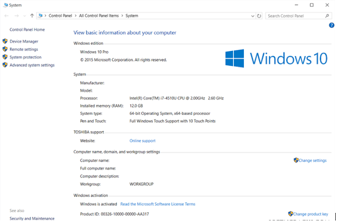Click shield icon beside Advanced system settings
The image size is (340, 222).
coord(5,65)
